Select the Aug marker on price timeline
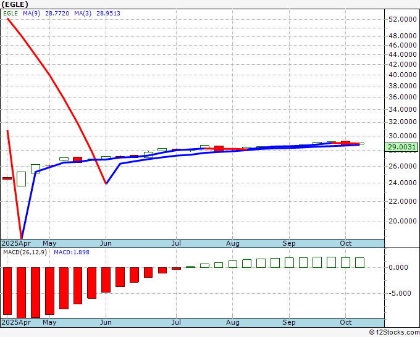Screen dimensions: 420x337 coord(232,243)
